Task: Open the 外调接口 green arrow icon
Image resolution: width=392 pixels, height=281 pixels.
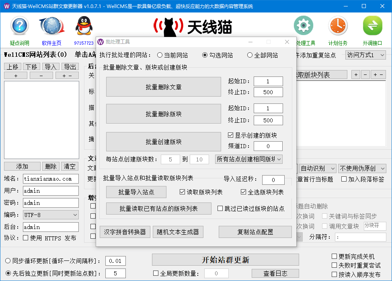Action: (x=372, y=25)
